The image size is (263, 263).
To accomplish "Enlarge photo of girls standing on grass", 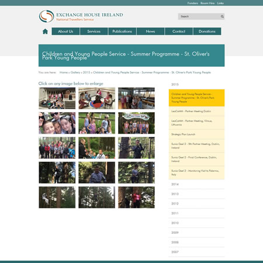I will (x=97, y=123).
